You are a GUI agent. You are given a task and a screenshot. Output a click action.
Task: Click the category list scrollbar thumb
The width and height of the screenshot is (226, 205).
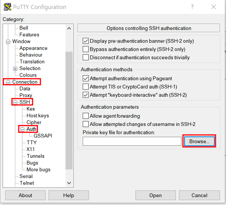pos(69,111)
